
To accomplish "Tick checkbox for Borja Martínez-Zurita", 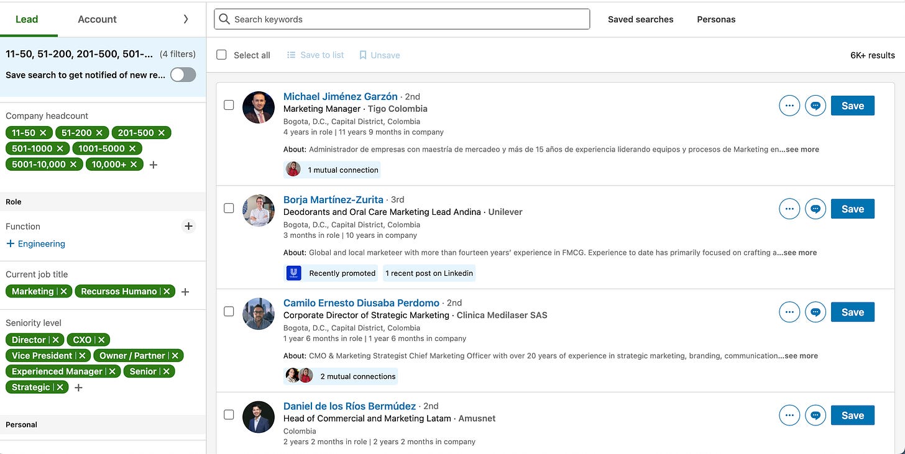I will coord(229,208).
